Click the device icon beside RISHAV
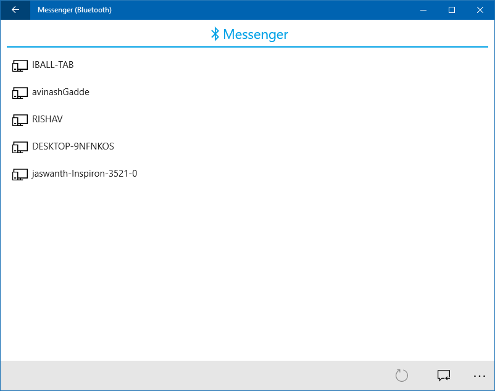This screenshot has width=495, height=391. [20, 119]
